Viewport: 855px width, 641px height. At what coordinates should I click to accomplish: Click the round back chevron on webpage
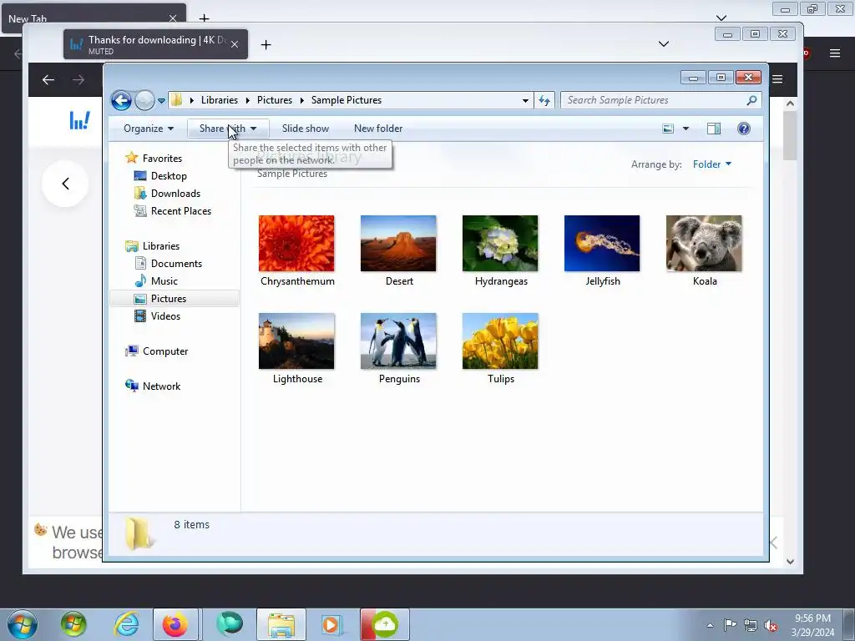click(x=65, y=184)
